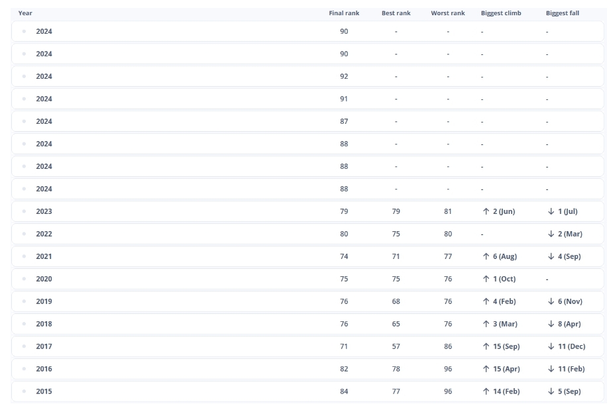The width and height of the screenshot is (611, 408).
Task: Expand the 2024 row with final rank 92
Action: click(308, 76)
